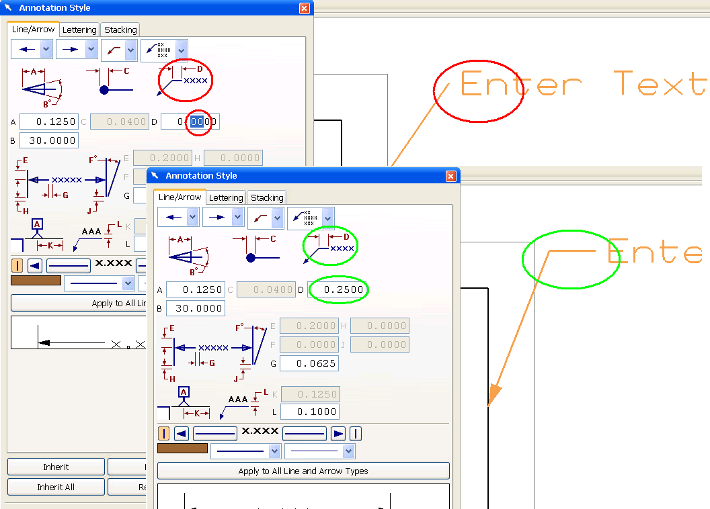The width and height of the screenshot is (710, 509).
Task: Click the left-pointing arrowhead type icon in rear dialog
Action: [26, 49]
